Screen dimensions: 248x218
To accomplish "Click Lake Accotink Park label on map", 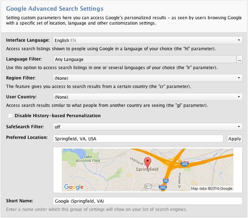I will coord(88,159).
